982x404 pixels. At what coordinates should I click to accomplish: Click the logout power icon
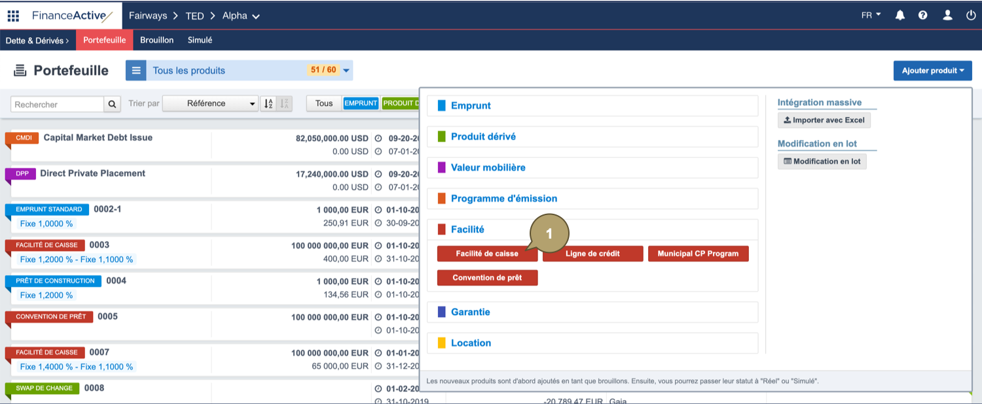click(971, 14)
